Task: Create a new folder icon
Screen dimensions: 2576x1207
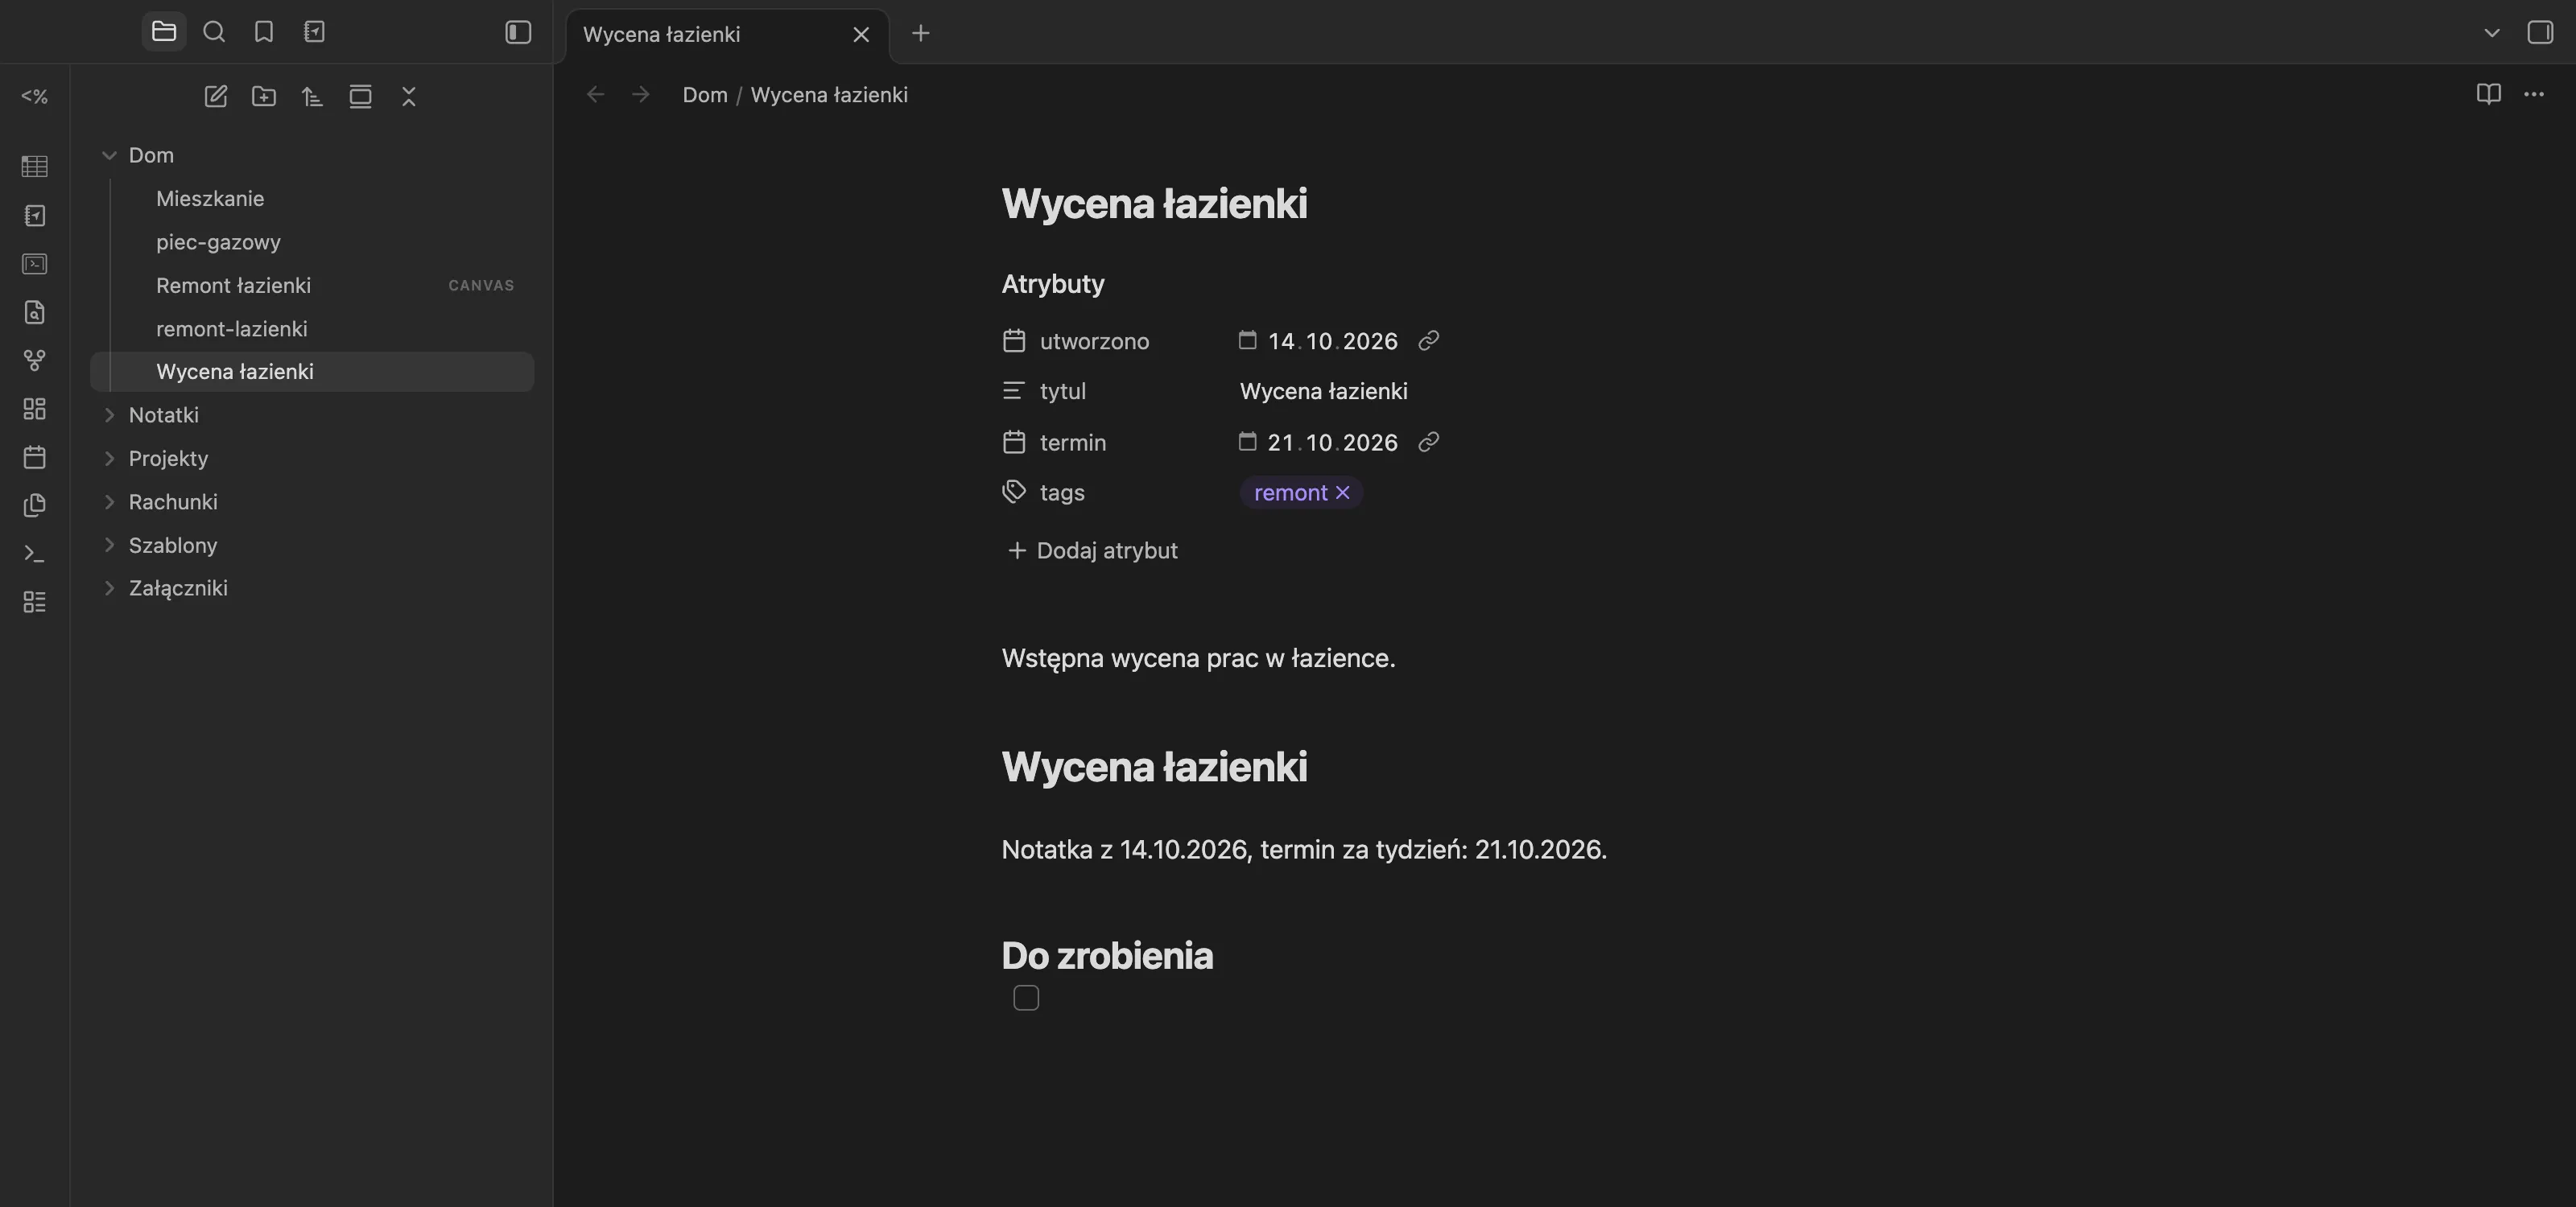Action: point(264,96)
